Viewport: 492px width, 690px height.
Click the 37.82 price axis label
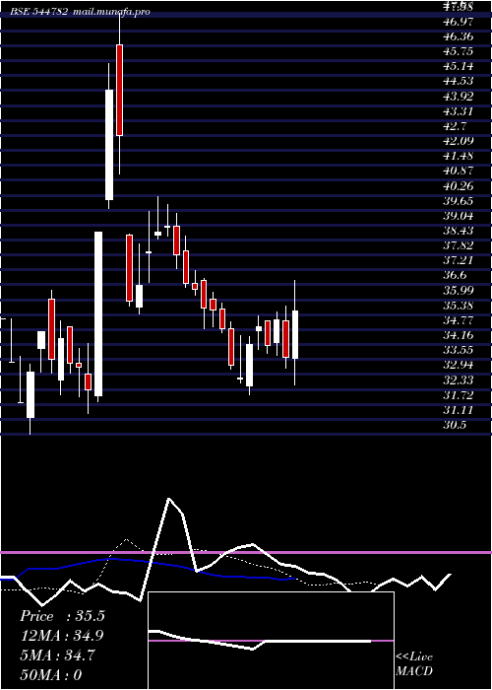click(x=458, y=246)
